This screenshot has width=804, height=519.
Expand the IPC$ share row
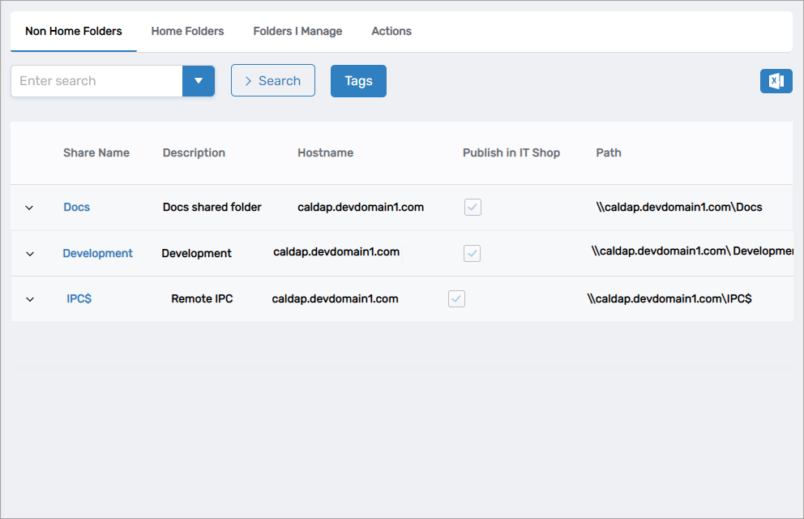point(30,299)
